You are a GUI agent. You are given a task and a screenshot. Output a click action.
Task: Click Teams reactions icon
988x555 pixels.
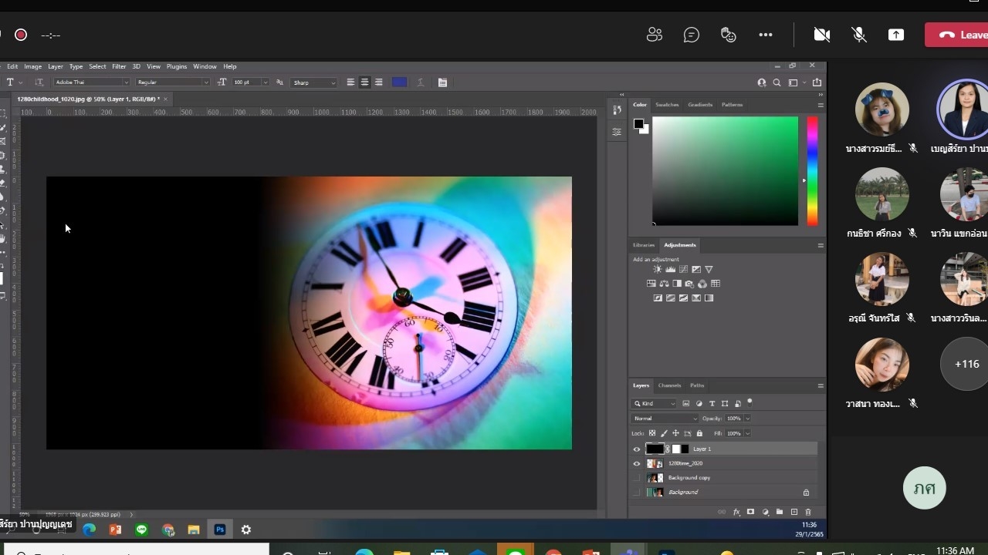[x=728, y=35]
